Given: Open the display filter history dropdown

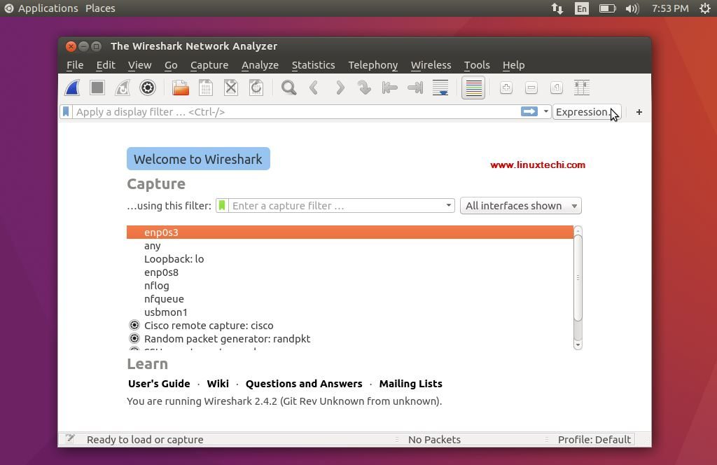Looking at the screenshot, I should tap(545, 111).
